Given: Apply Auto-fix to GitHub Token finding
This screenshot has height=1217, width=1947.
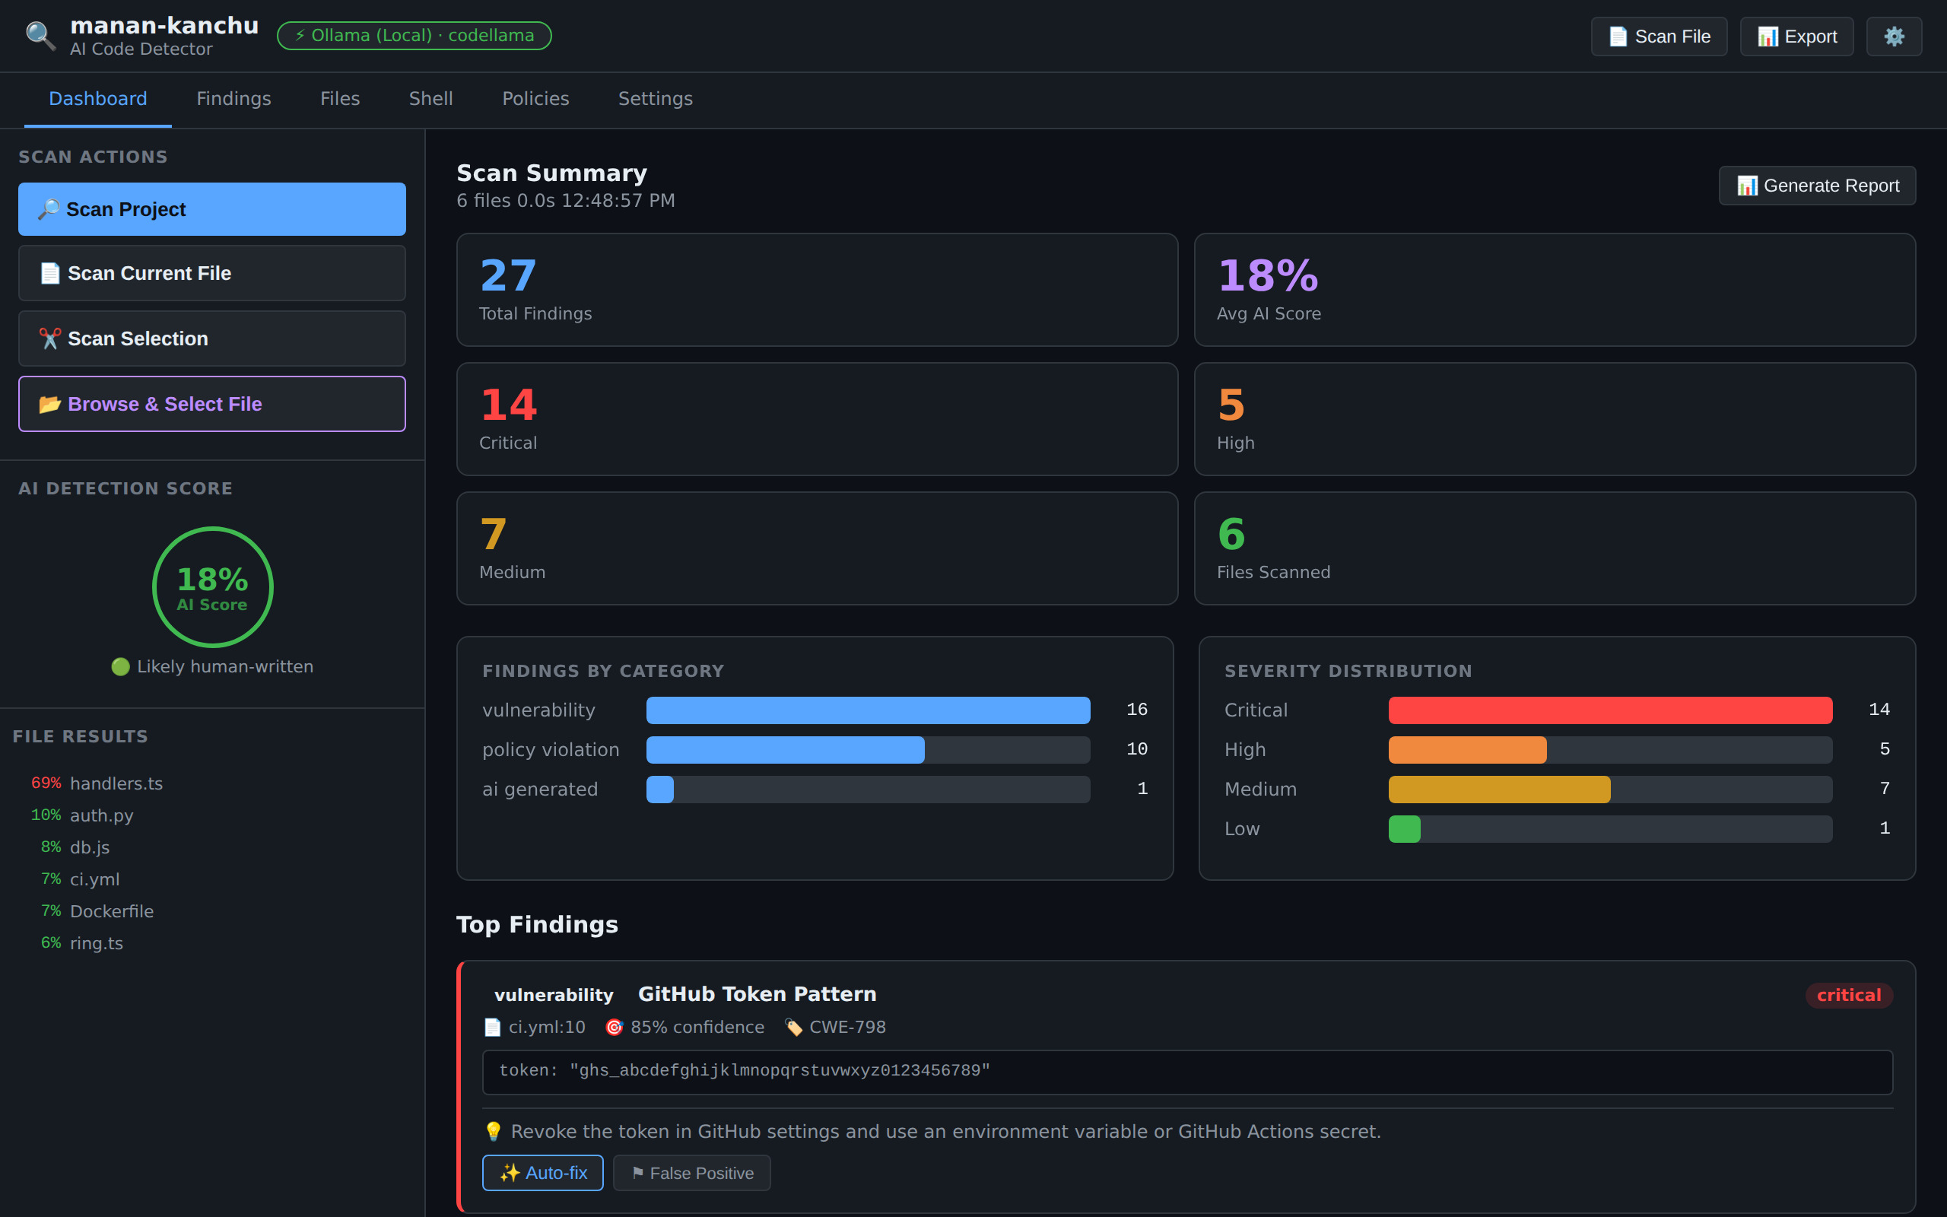Looking at the screenshot, I should 543,1173.
